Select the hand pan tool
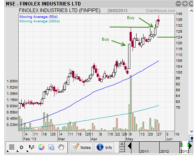The image size is (194, 156). click(x=61, y=147)
